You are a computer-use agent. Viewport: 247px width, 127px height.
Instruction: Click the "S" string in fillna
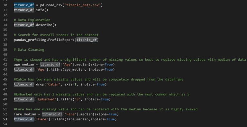78,99
